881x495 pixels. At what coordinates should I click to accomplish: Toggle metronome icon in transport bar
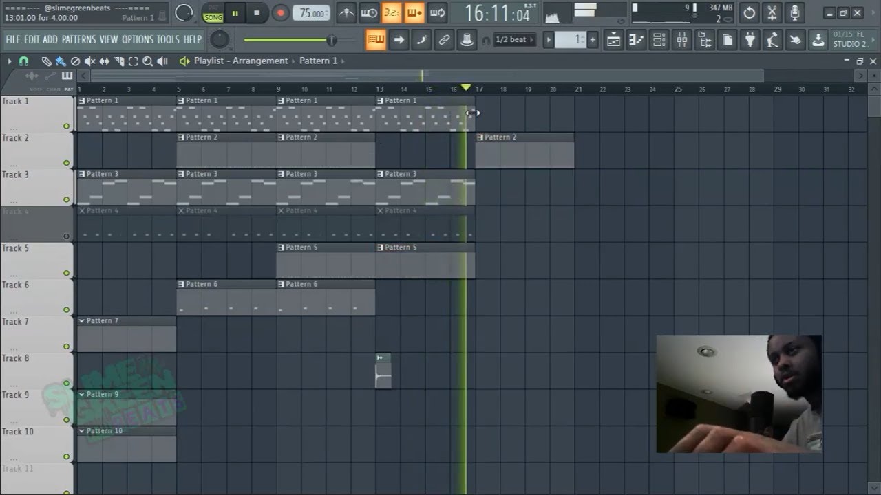(x=346, y=12)
